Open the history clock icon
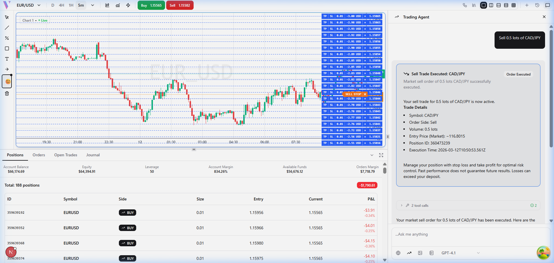The height and width of the screenshot is (263, 554). (x=537, y=5)
